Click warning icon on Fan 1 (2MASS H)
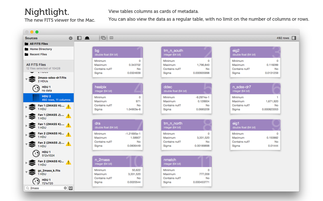323x201 pixels. point(68,107)
